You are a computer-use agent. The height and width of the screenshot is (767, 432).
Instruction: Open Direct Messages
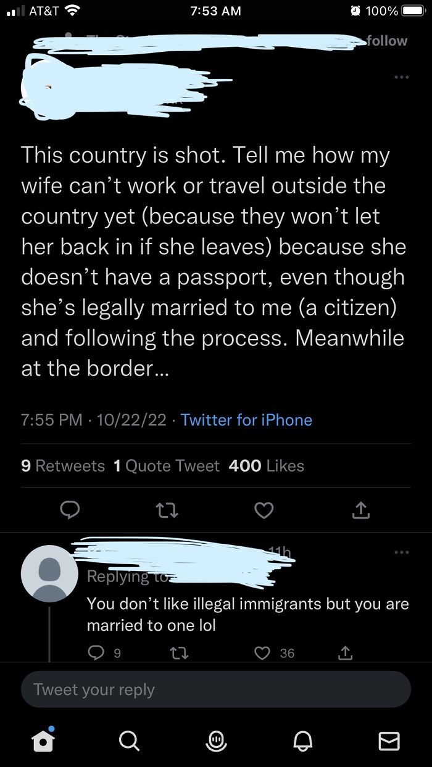389,742
